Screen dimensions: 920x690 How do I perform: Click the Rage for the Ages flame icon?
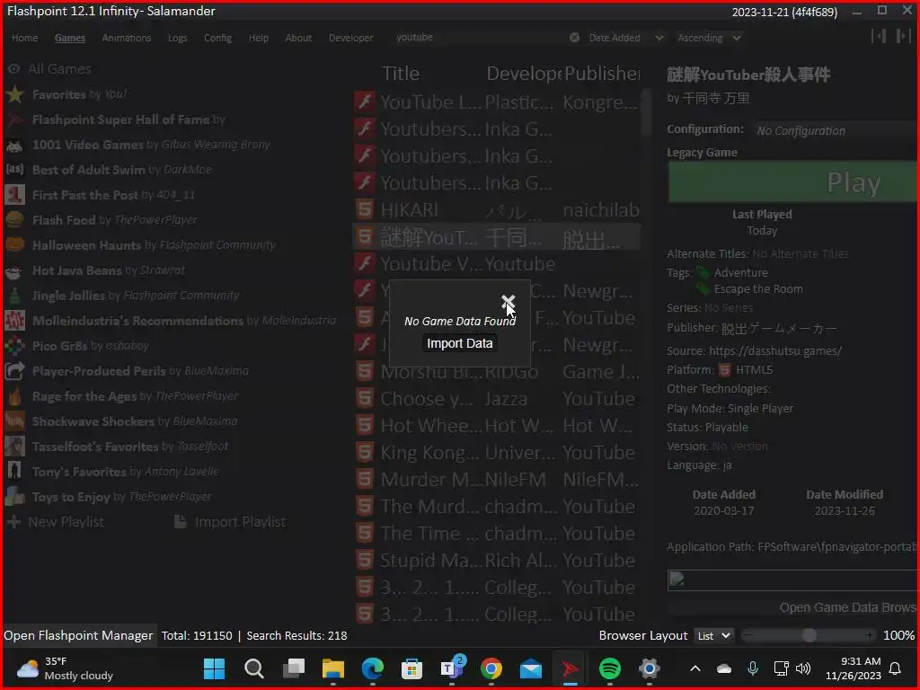tap(14, 396)
